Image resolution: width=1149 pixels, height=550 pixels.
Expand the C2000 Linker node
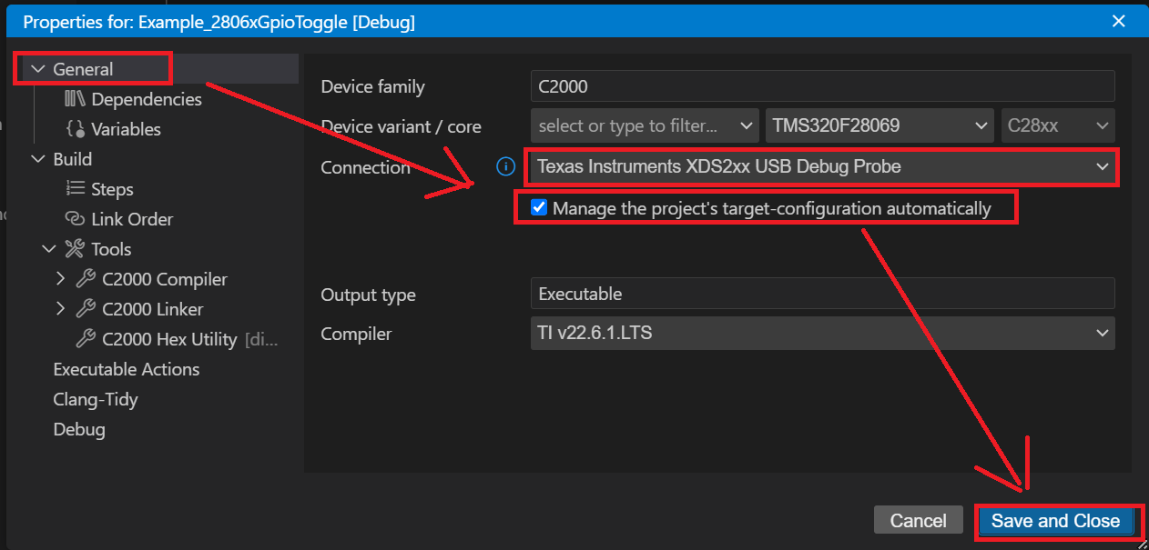pyautogui.click(x=61, y=309)
